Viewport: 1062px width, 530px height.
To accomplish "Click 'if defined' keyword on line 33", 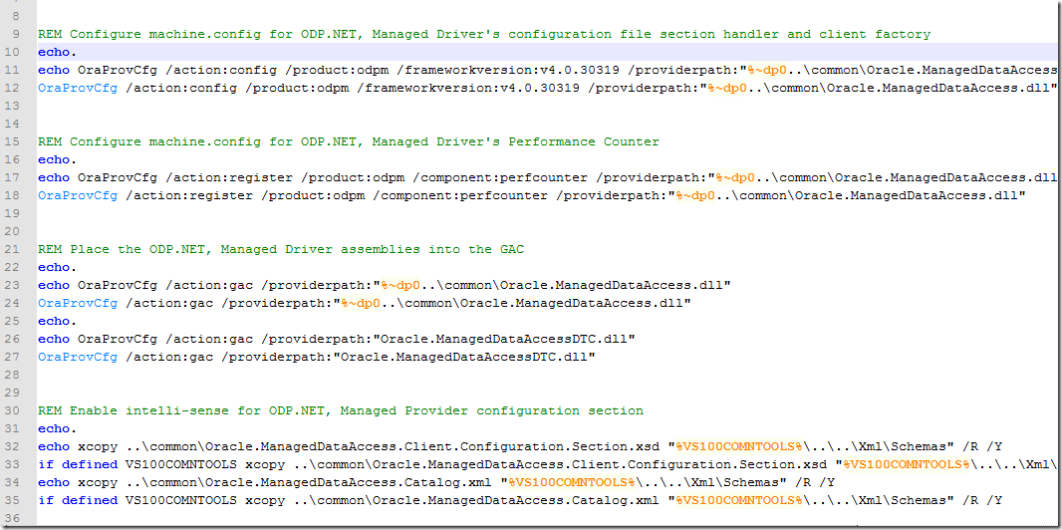I will tap(78, 464).
